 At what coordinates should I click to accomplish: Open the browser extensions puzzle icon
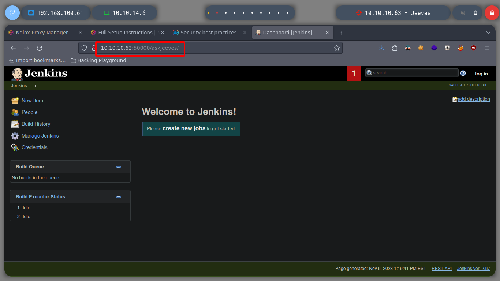pyautogui.click(x=395, y=48)
